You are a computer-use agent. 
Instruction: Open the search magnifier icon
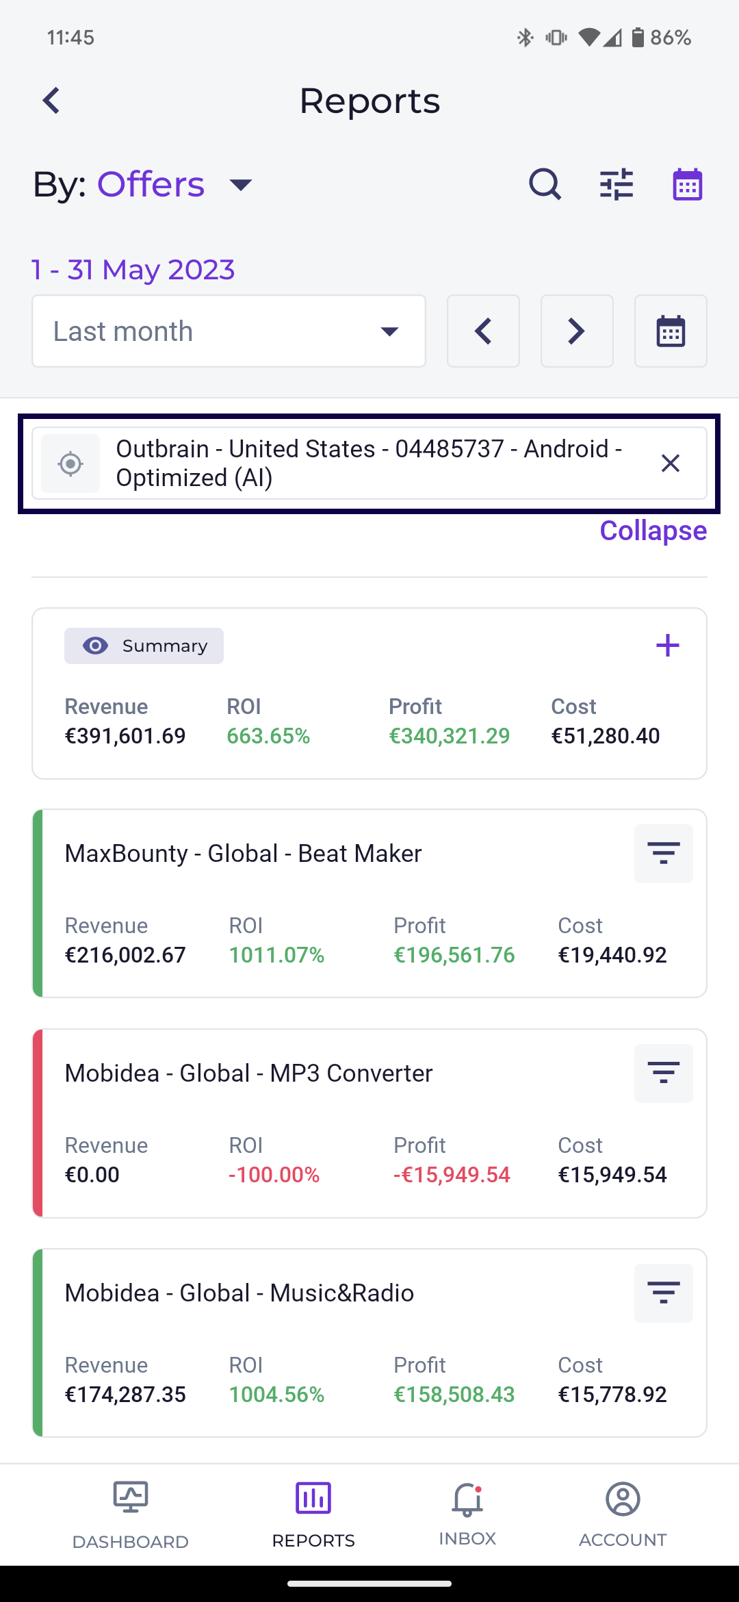pyautogui.click(x=545, y=184)
